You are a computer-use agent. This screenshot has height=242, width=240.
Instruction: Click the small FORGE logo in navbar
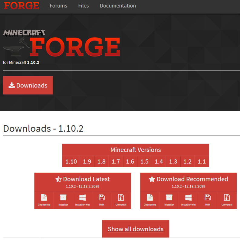click(x=21, y=5)
